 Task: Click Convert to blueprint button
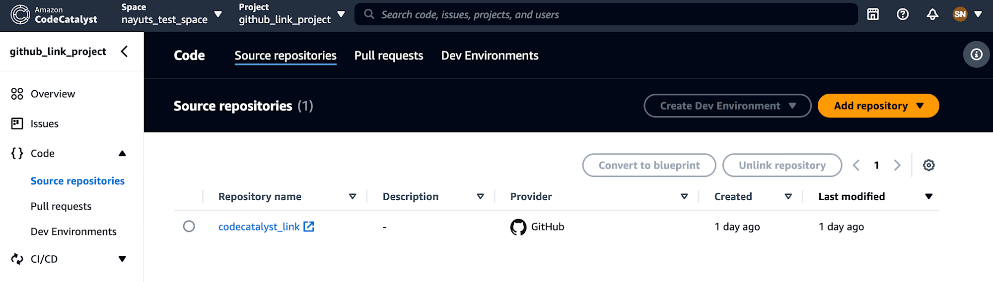[649, 165]
